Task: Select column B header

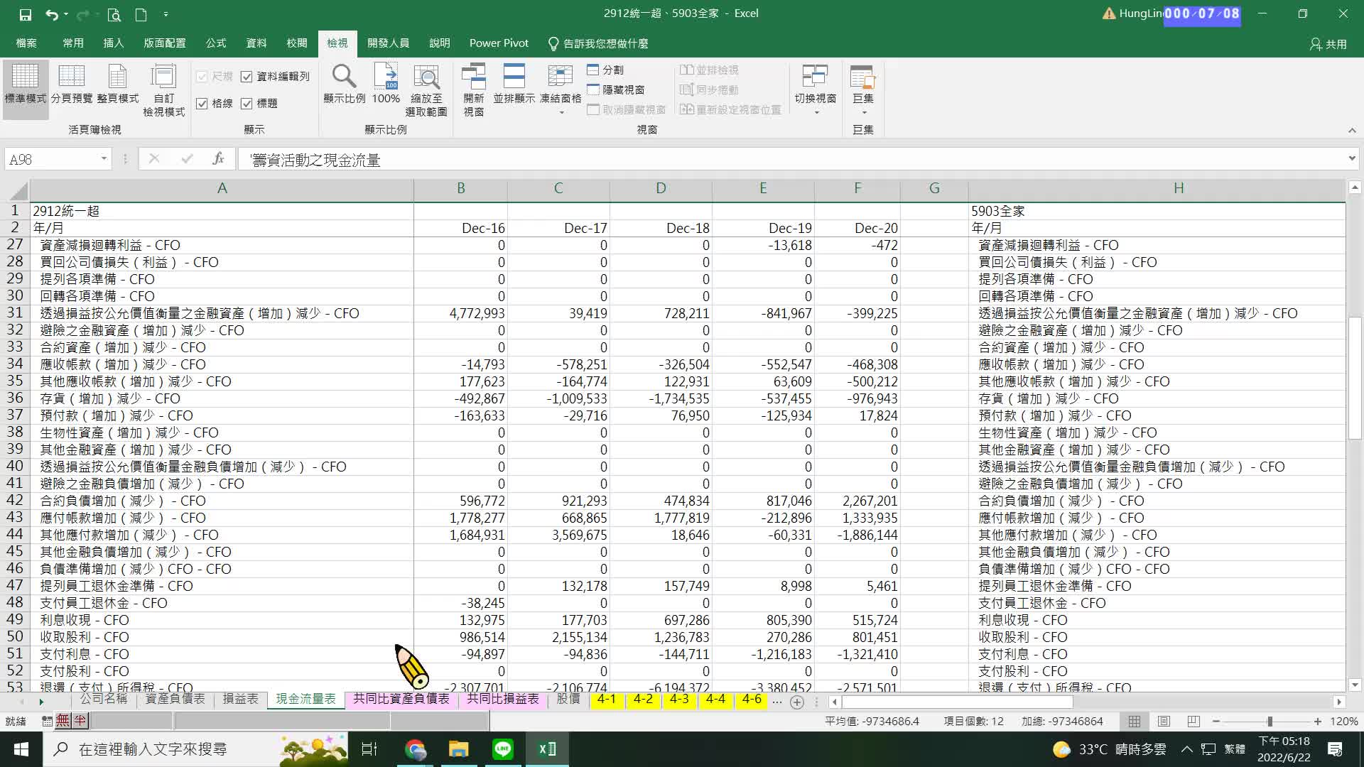Action: tap(460, 188)
